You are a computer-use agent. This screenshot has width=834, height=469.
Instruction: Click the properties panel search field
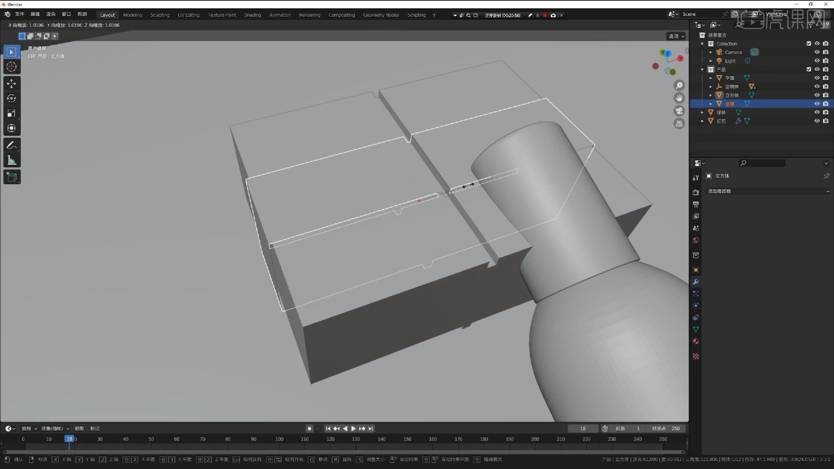click(762, 163)
